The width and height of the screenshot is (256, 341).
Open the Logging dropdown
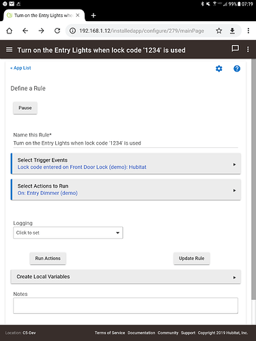pyautogui.click(x=68, y=233)
